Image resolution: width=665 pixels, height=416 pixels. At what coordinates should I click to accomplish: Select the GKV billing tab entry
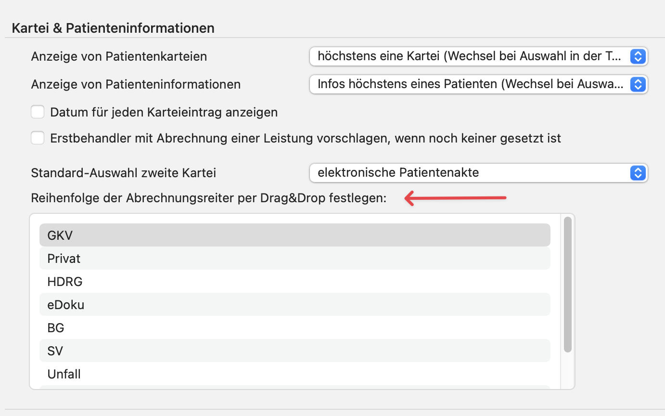pos(294,235)
